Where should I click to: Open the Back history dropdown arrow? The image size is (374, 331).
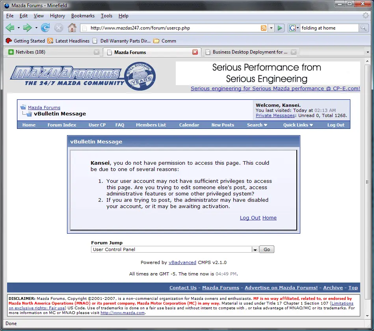pos(19,28)
